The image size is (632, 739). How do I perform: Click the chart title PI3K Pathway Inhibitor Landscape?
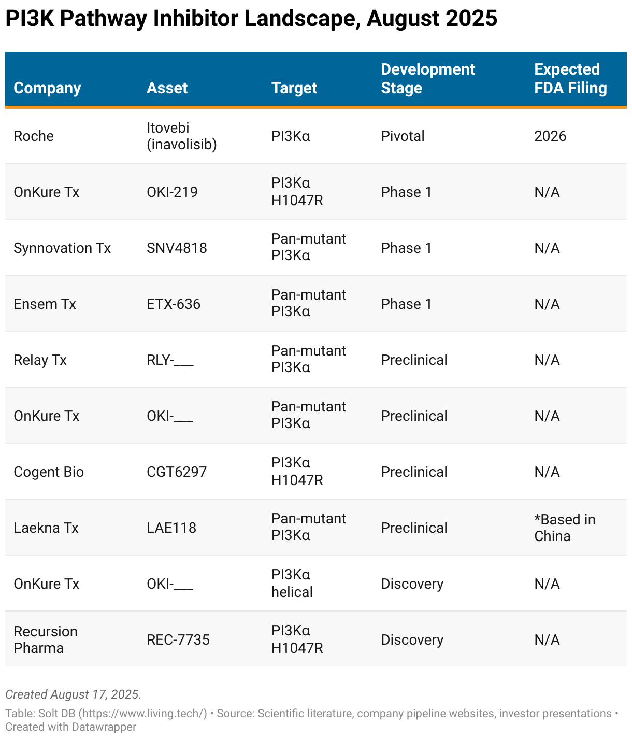[x=251, y=19]
